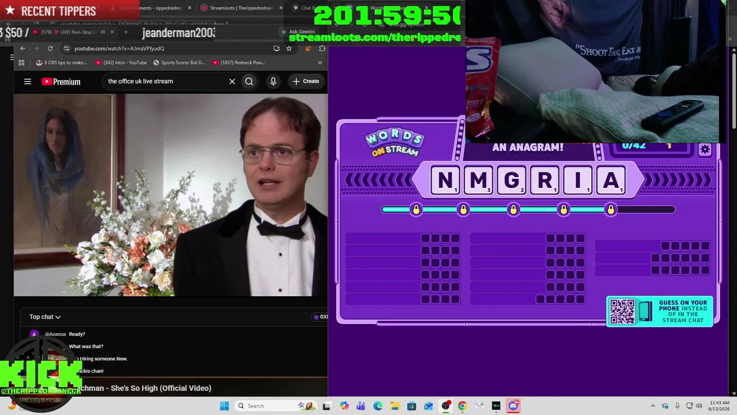Click the N letter tile
This screenshot has height=415, width=737.
click(x=445, y=180)
